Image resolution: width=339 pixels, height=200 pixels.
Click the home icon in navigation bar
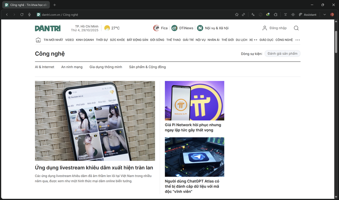pyautogui.click(x=38, y=40)
